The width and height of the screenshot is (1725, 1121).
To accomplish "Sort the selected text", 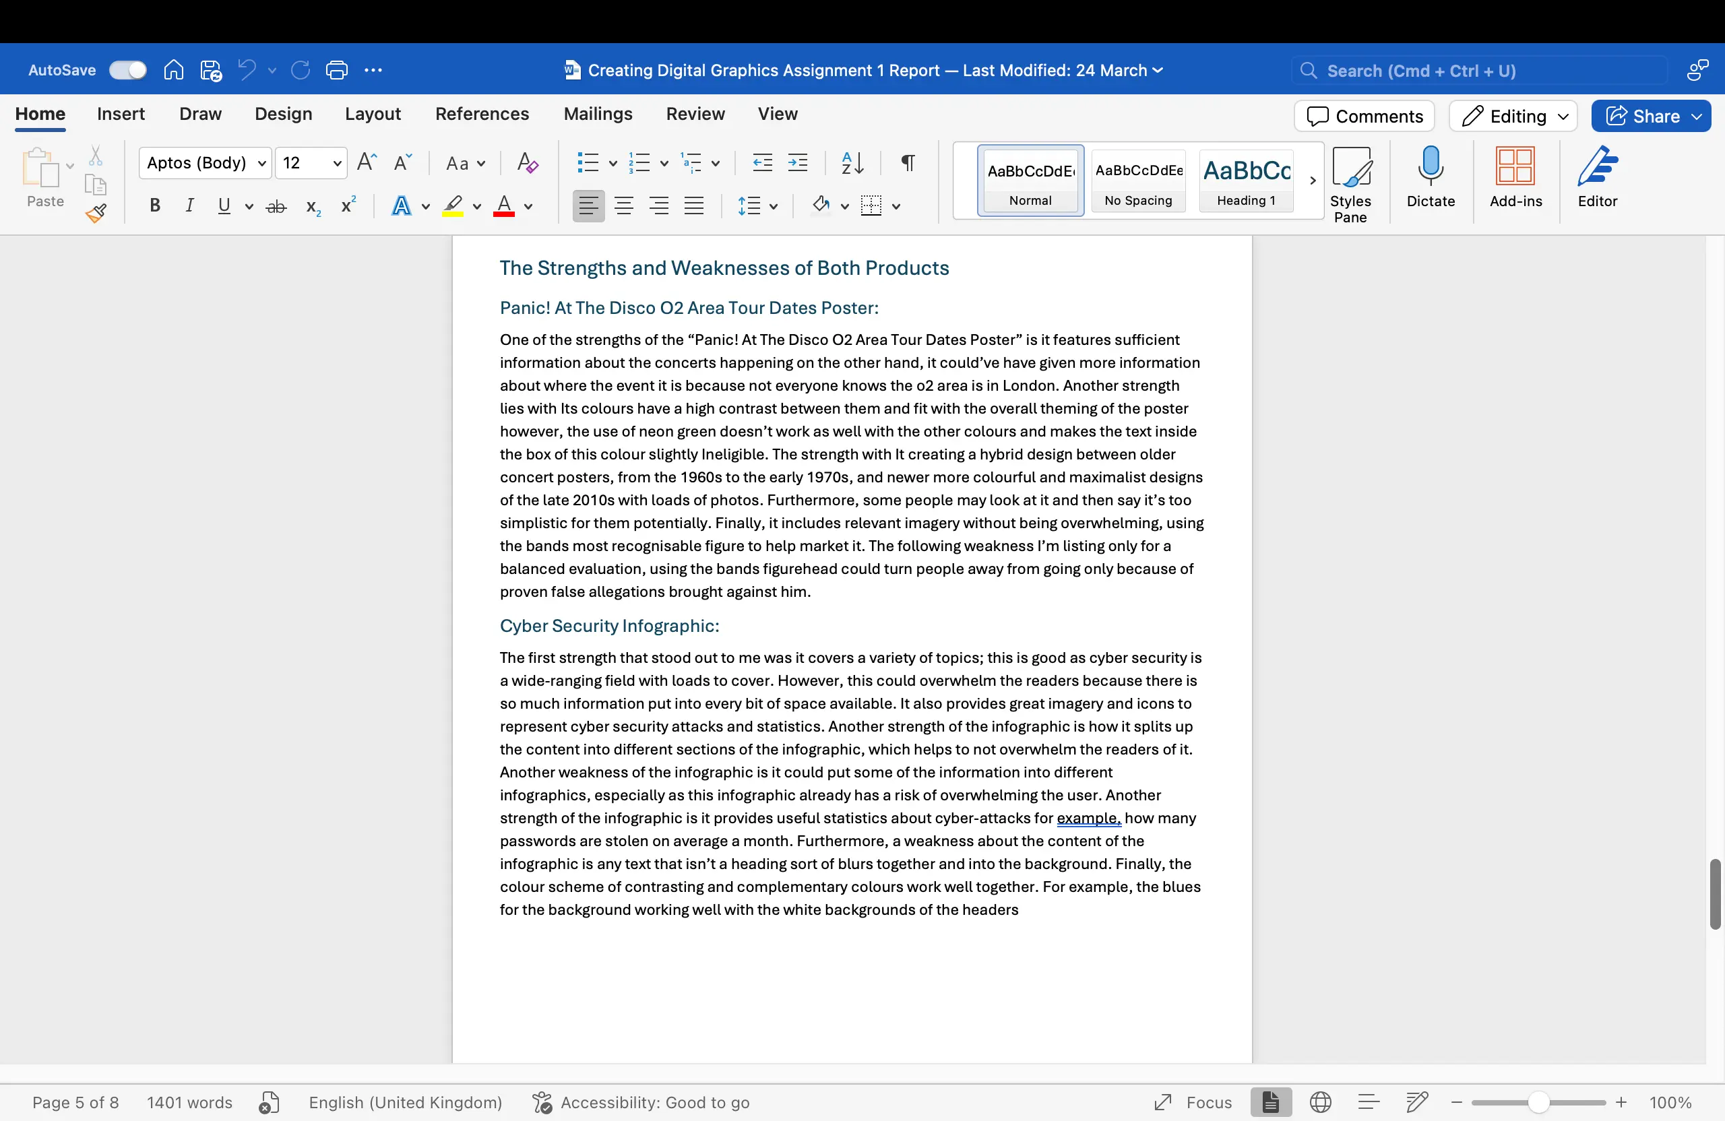I will pyautogui.click(x=852, y=163).
